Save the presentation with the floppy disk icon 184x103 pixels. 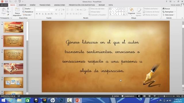pyautogui.click(x=6, y=1)
